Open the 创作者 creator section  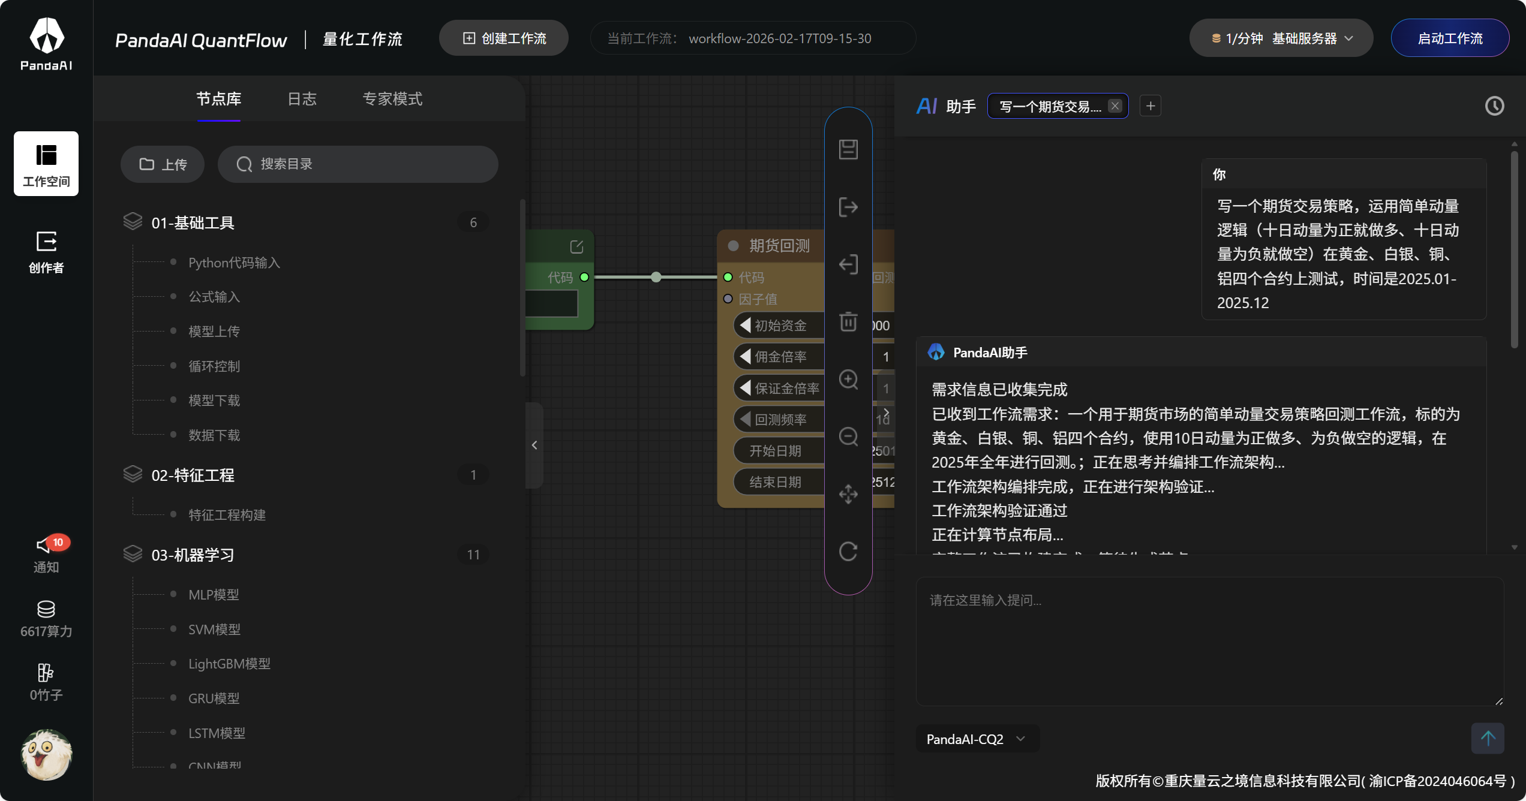(x=46, y=252)
